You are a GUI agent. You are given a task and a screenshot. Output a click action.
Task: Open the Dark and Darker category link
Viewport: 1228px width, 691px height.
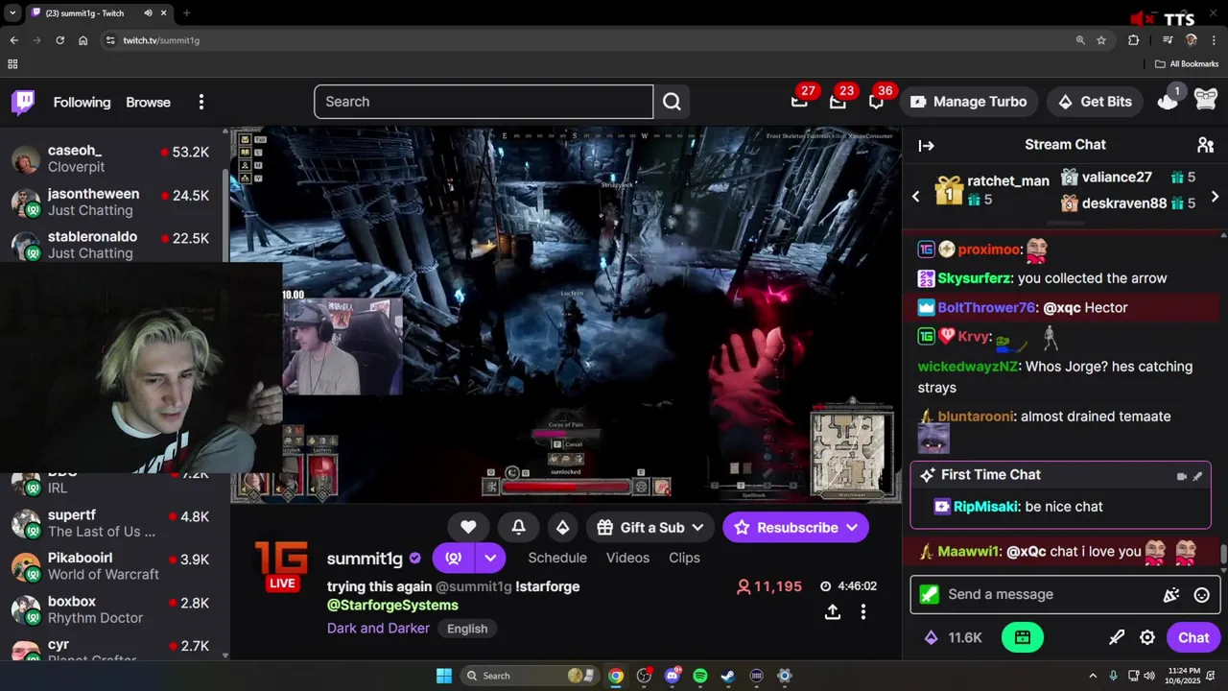378,629
